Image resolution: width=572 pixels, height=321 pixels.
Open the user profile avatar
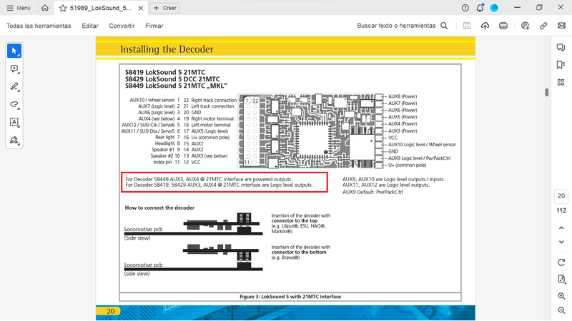pos(494,8)
